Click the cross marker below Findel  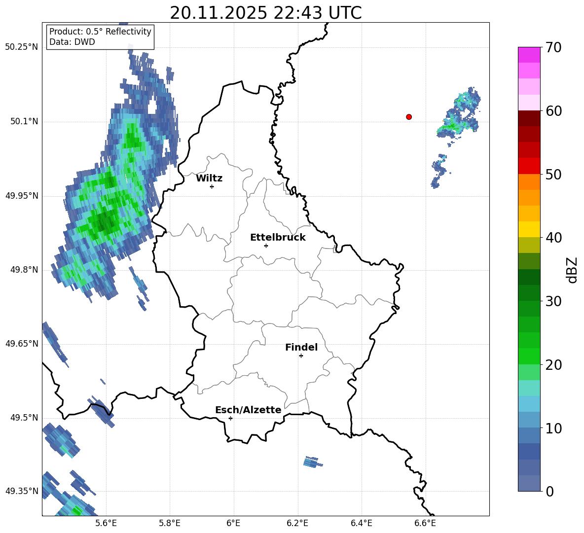[301, 356]
